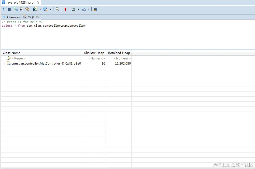This screenshot has height=169, width=255.
Task: Sort by Class Name column header
Action: (x=42, y=53)
